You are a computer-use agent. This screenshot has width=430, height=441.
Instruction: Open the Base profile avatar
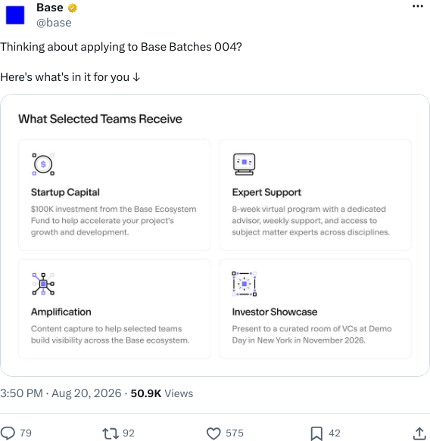[15, 15]
